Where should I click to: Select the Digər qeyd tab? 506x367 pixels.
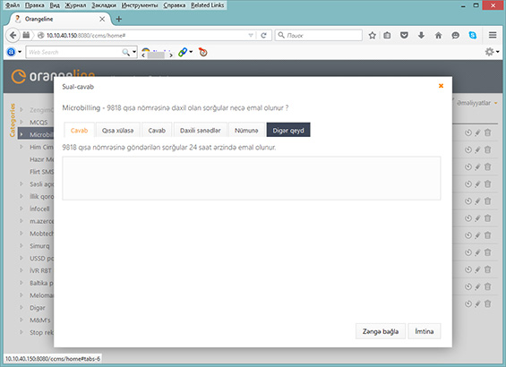click(x=288, y=130)
